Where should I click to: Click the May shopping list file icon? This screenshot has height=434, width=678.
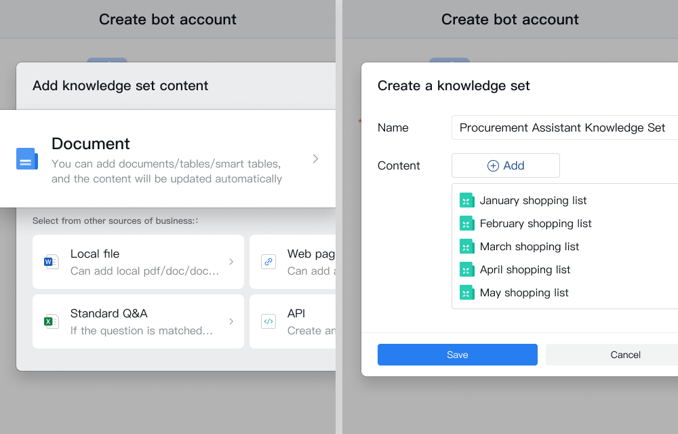click(x=466, y=293)
